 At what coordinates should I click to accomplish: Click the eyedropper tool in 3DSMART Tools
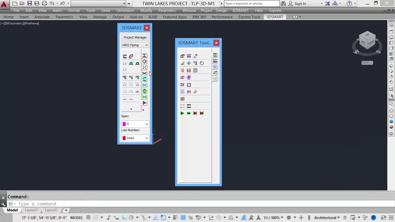tap(195, 56)
